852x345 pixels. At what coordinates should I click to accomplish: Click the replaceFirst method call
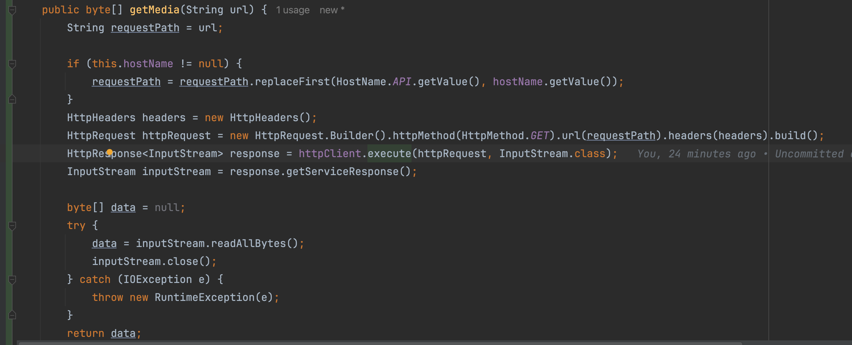click(x=292, y=82)
